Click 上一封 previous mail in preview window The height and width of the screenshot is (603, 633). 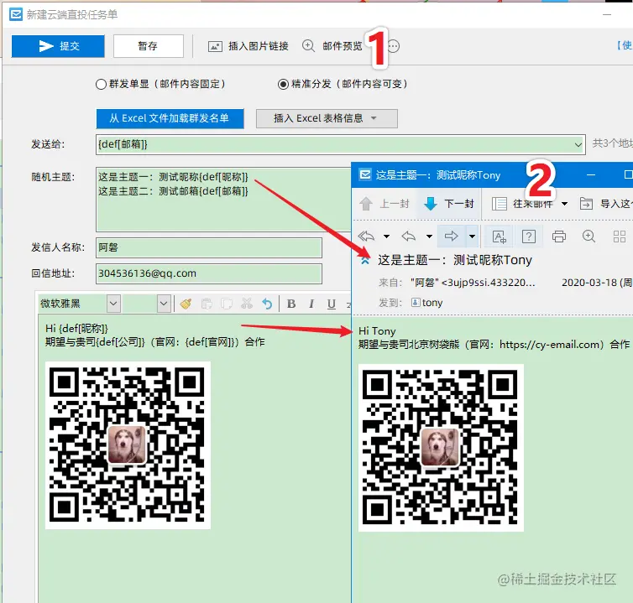[x=385, y=204]
